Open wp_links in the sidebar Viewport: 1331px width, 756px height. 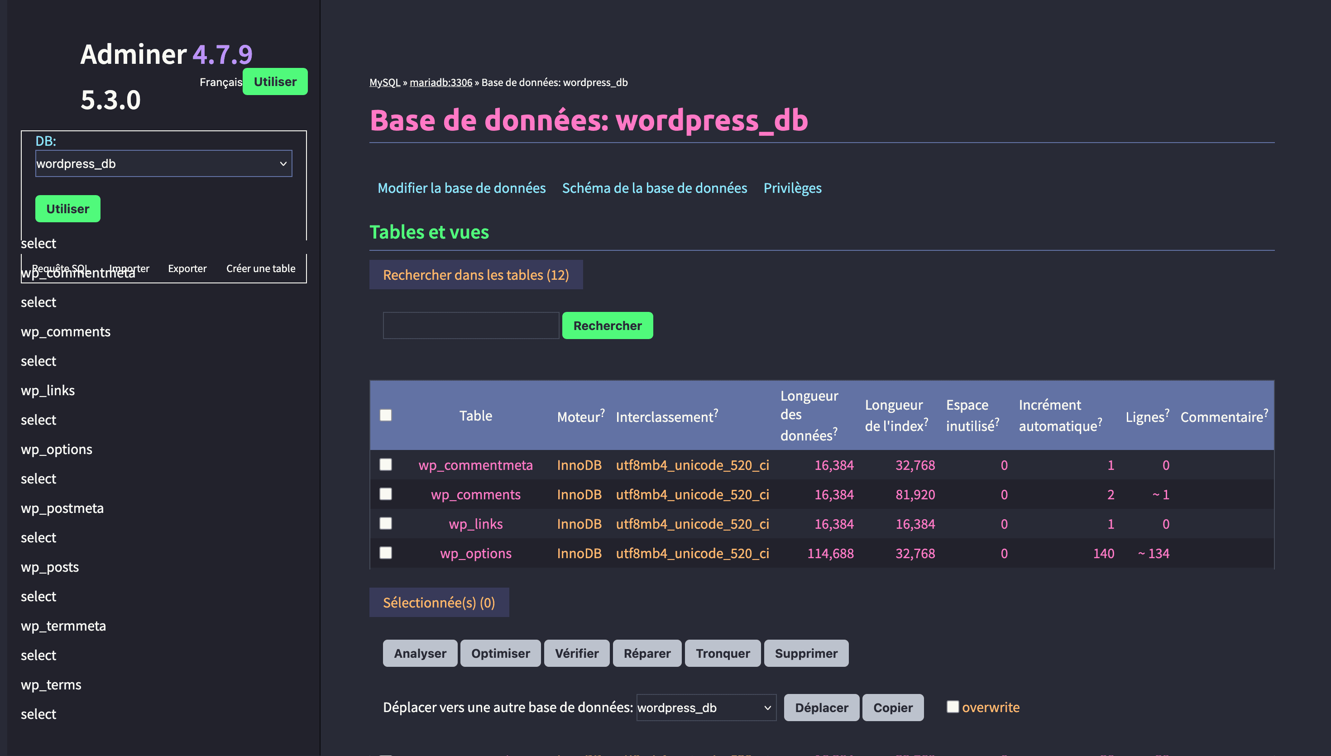pos(48,390)
